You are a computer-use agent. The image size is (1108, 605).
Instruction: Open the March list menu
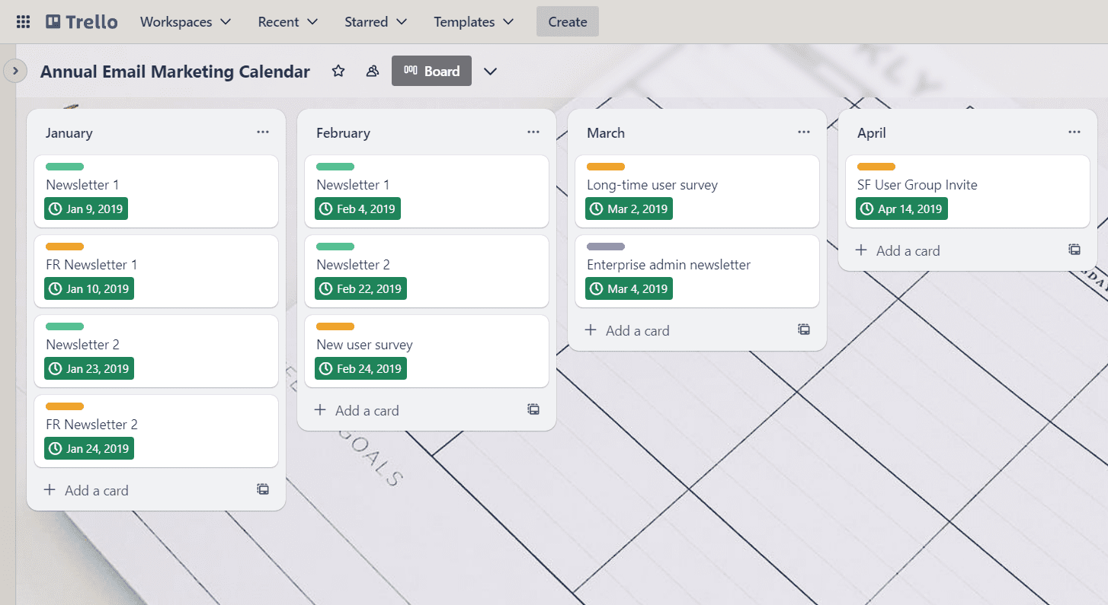804,132
